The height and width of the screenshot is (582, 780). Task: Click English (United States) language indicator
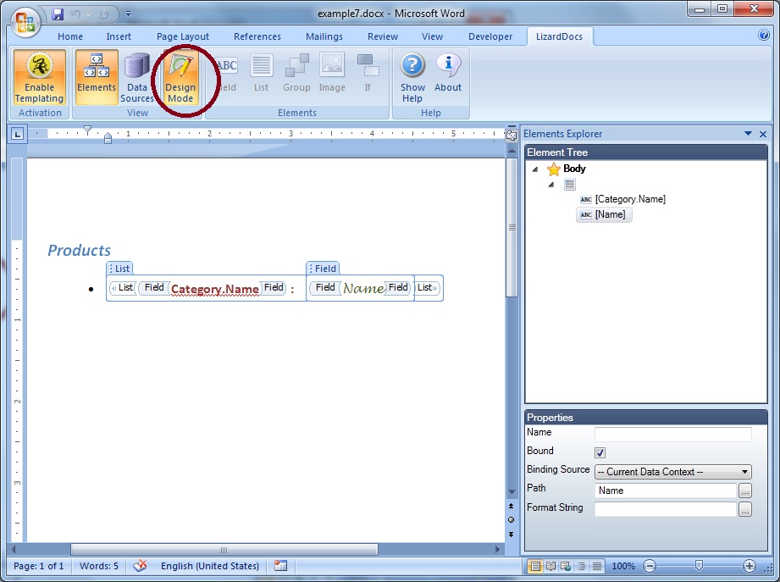[209, 566]
